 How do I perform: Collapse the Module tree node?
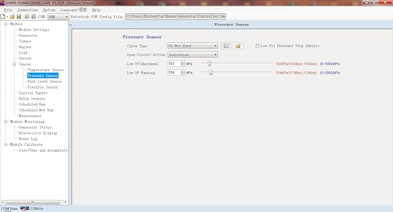[x=6, y=24]
